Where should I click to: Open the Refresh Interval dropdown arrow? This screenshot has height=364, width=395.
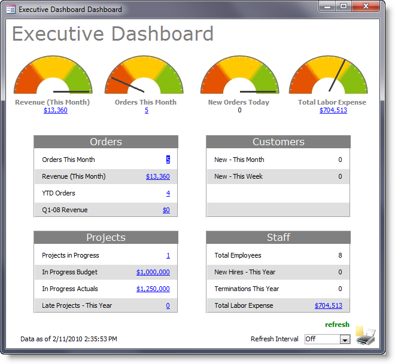(x=344, y=339)
